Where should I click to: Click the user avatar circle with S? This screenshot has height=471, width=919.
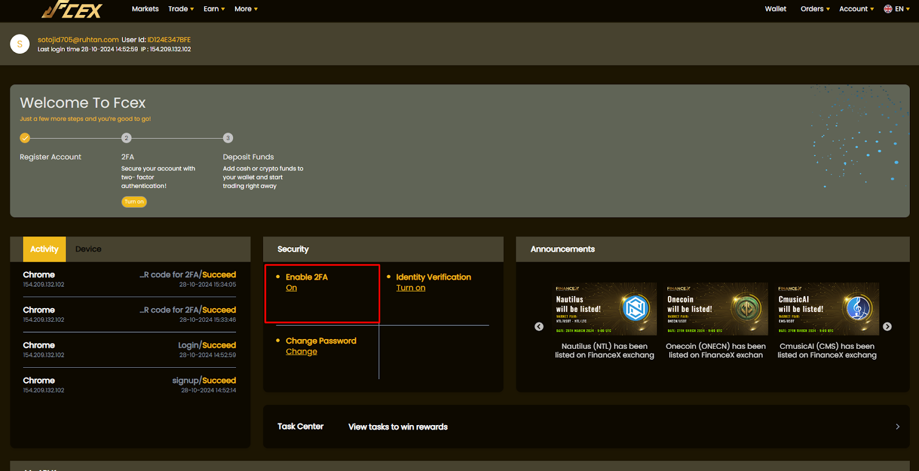tap(20, 44)
